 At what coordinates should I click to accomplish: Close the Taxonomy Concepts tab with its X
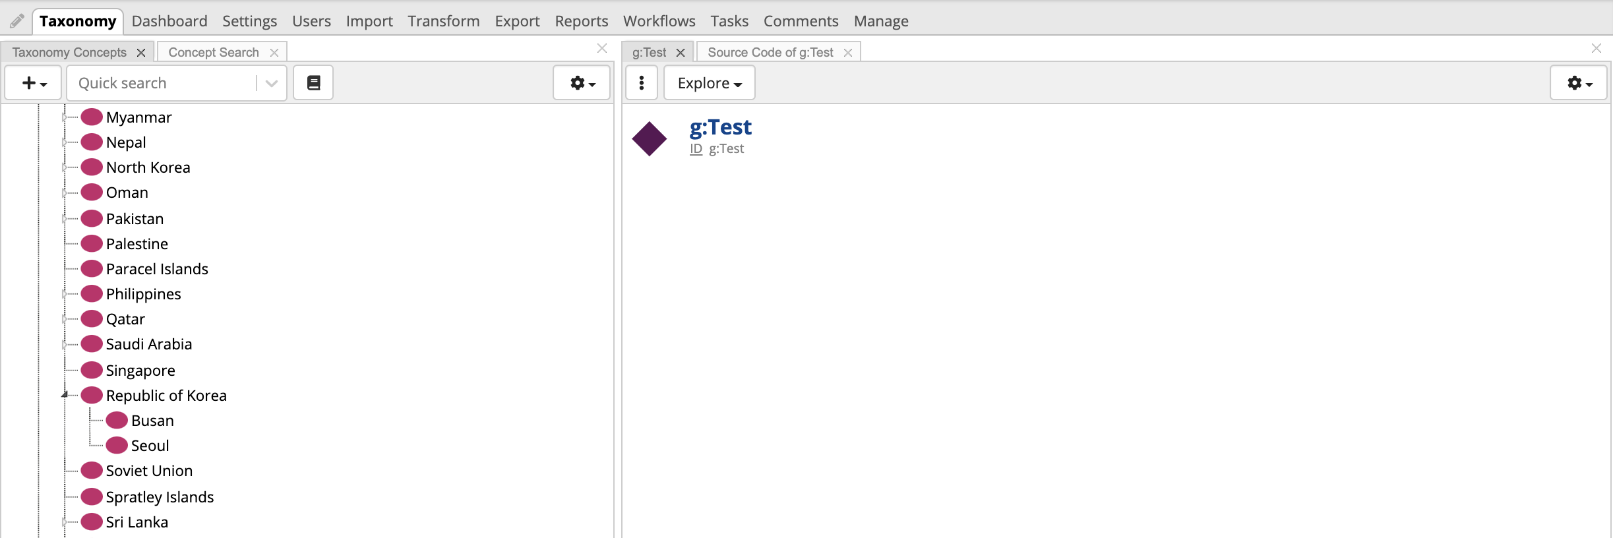(141, 53)
